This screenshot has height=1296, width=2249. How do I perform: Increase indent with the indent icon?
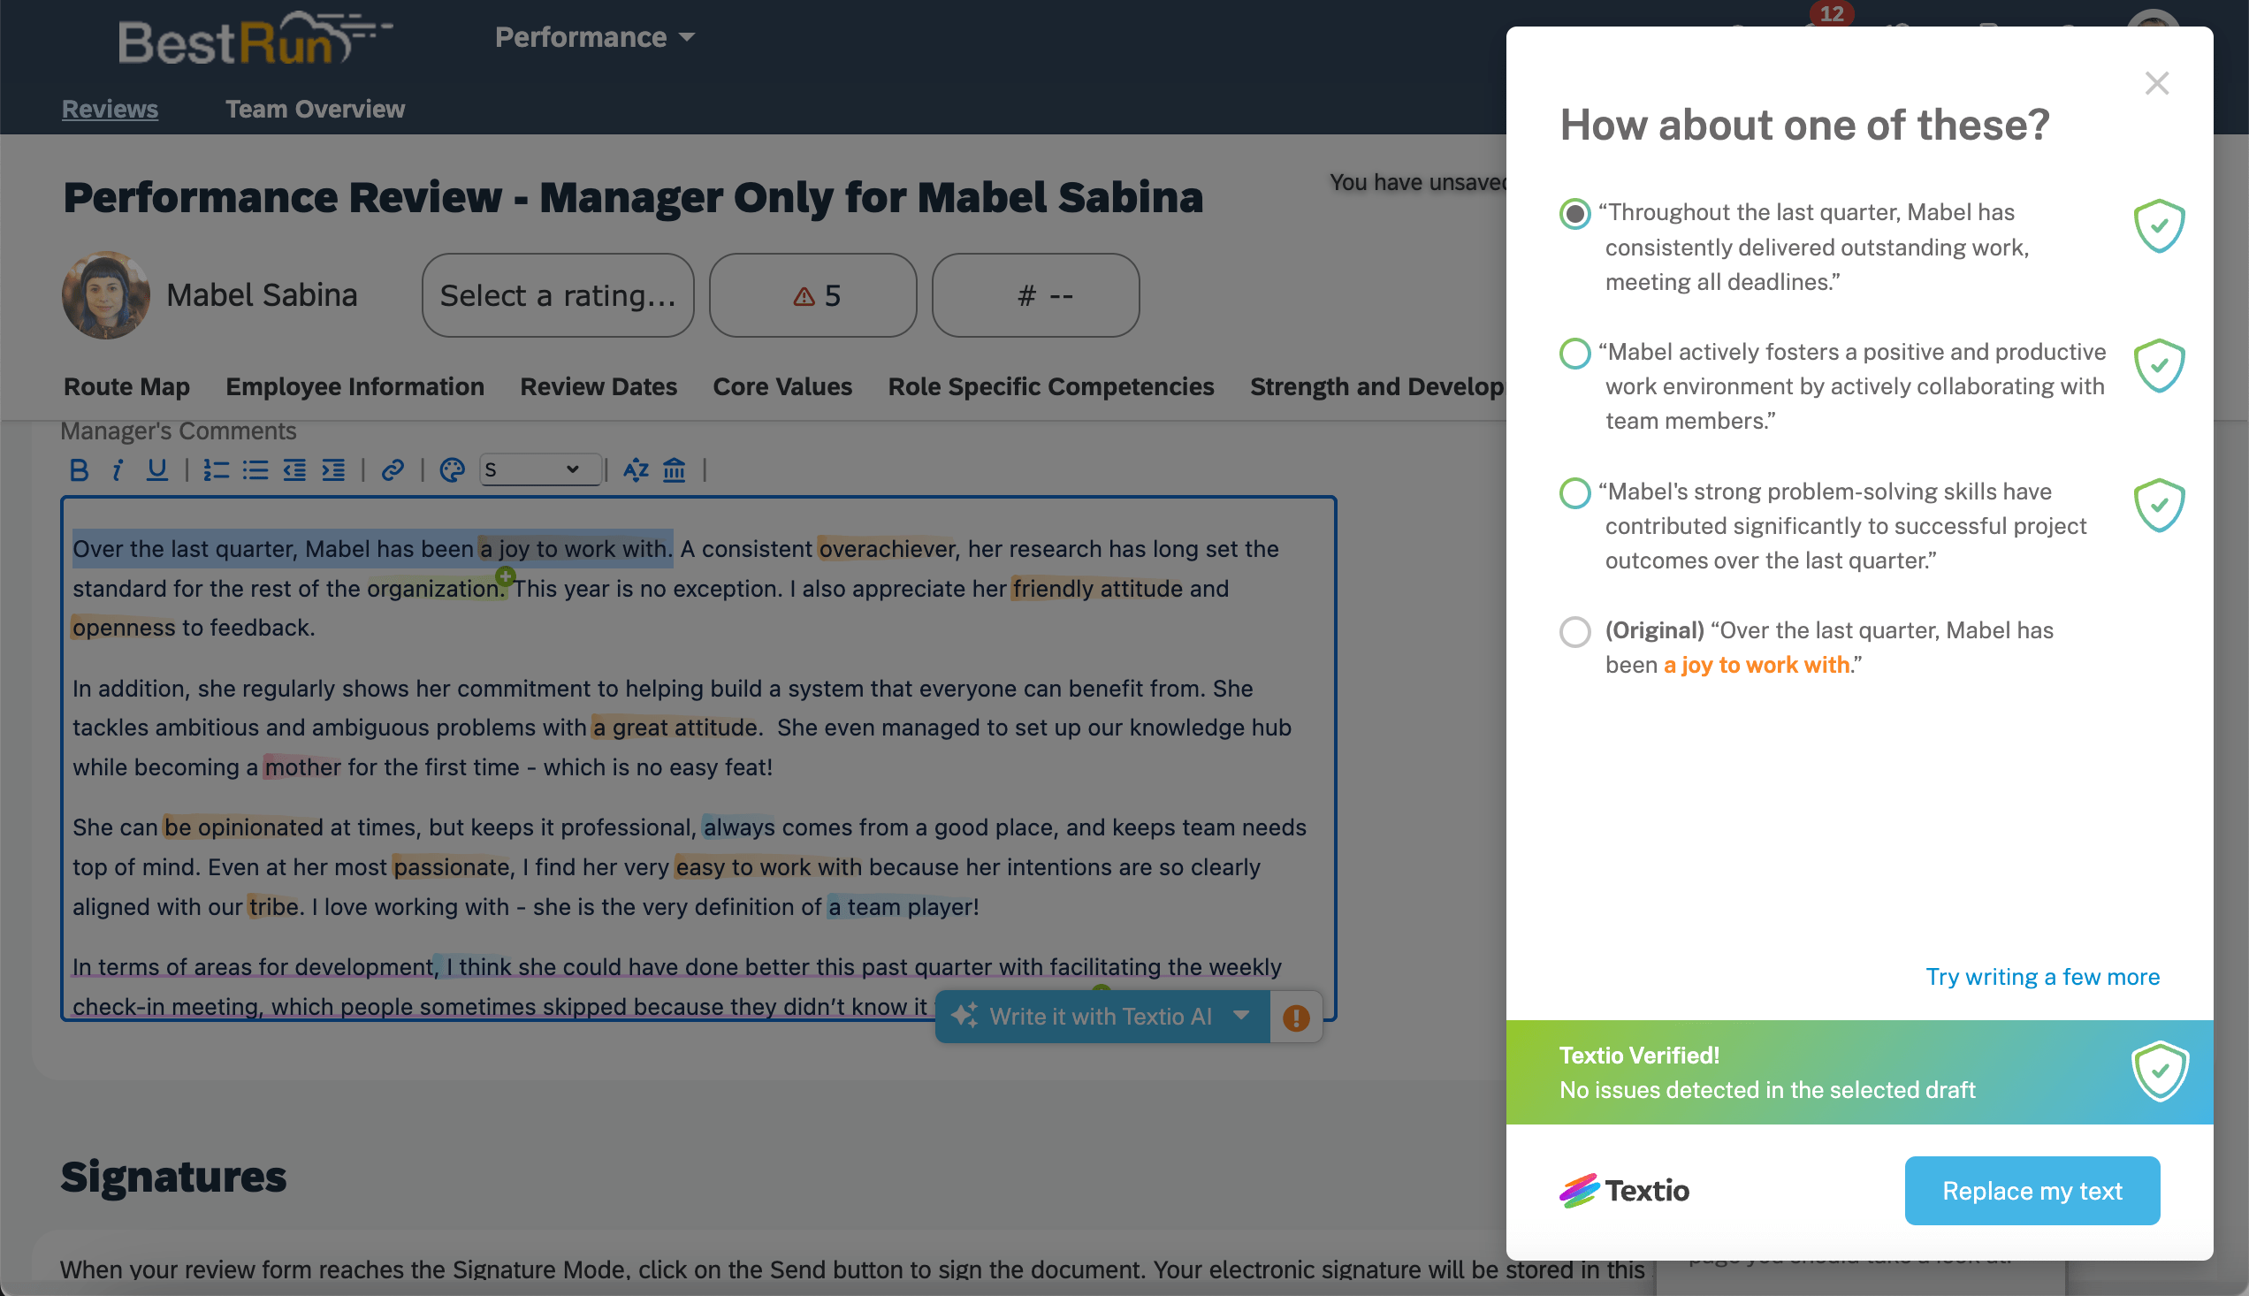[x=334, y=469]
